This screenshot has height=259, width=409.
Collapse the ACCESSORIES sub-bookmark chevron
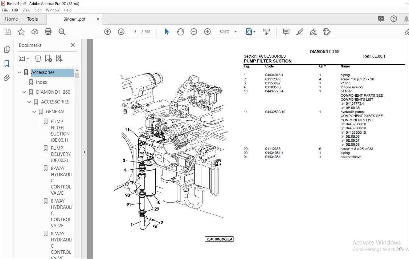click(30, 102)
